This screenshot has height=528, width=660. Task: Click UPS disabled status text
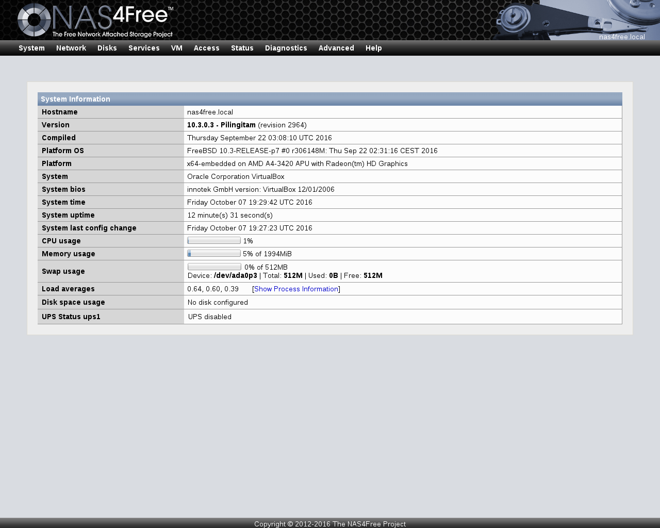pos(210,317)
